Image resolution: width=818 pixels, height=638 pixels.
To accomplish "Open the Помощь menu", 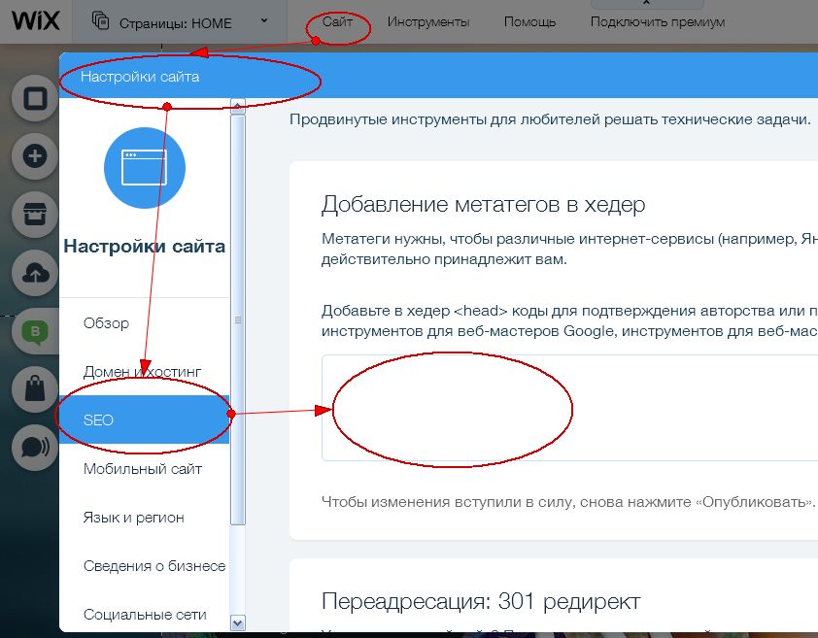I will (529, 22).
